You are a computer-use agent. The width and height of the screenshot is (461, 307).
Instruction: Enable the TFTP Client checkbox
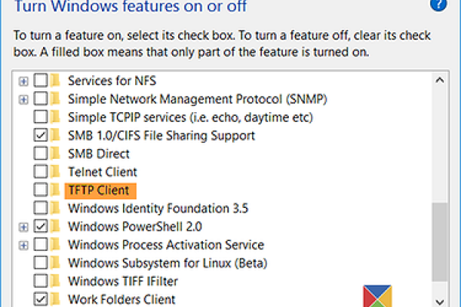click(41, 190)
